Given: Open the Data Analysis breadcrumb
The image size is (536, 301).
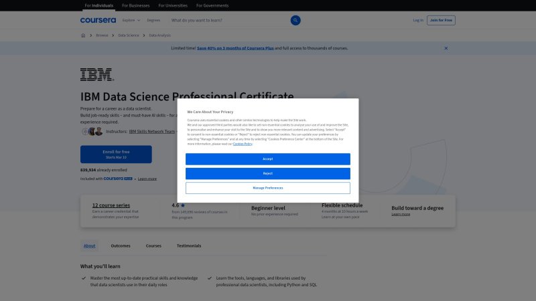Looking at the screenshot, I should 159,35.
